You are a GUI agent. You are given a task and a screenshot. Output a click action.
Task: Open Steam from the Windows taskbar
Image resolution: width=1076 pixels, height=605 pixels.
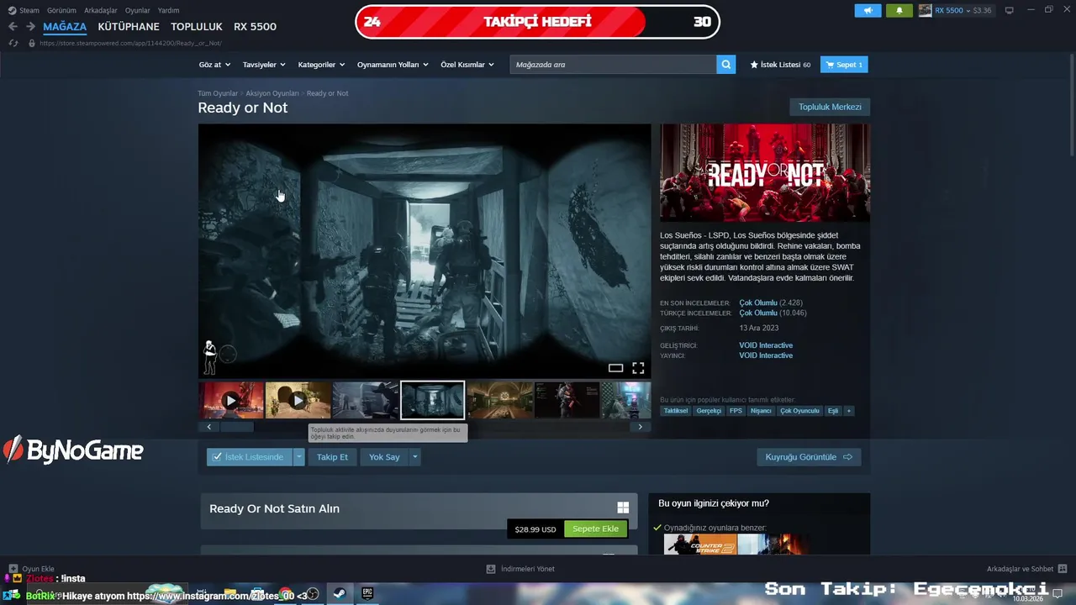[340, 593]
